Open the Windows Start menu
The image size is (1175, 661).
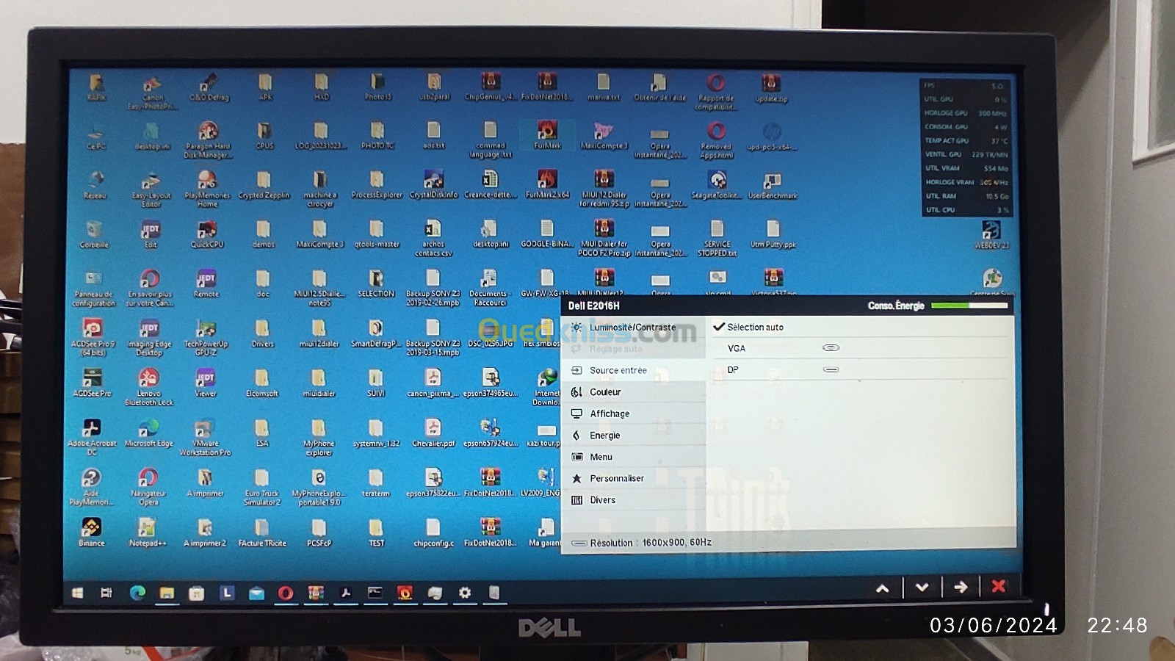(77, 592)
